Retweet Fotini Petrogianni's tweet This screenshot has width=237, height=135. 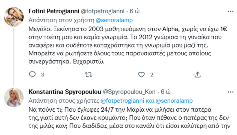(88, 74)
